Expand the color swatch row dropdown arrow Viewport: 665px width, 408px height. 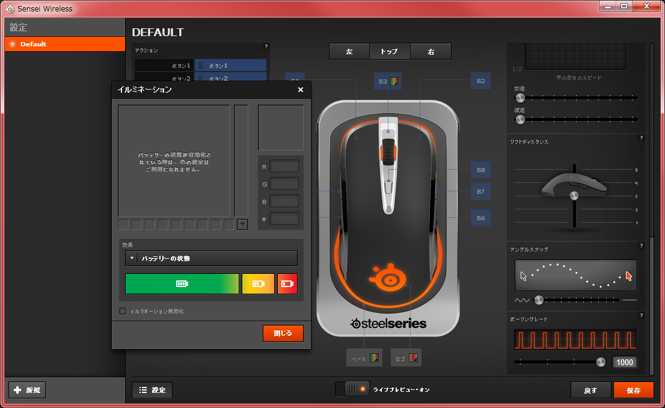pos(242,224)
